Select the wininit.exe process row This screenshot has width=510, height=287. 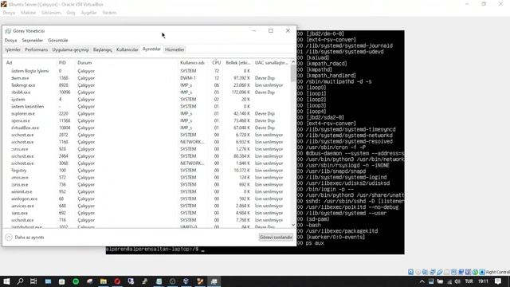(x=147, y=191)
